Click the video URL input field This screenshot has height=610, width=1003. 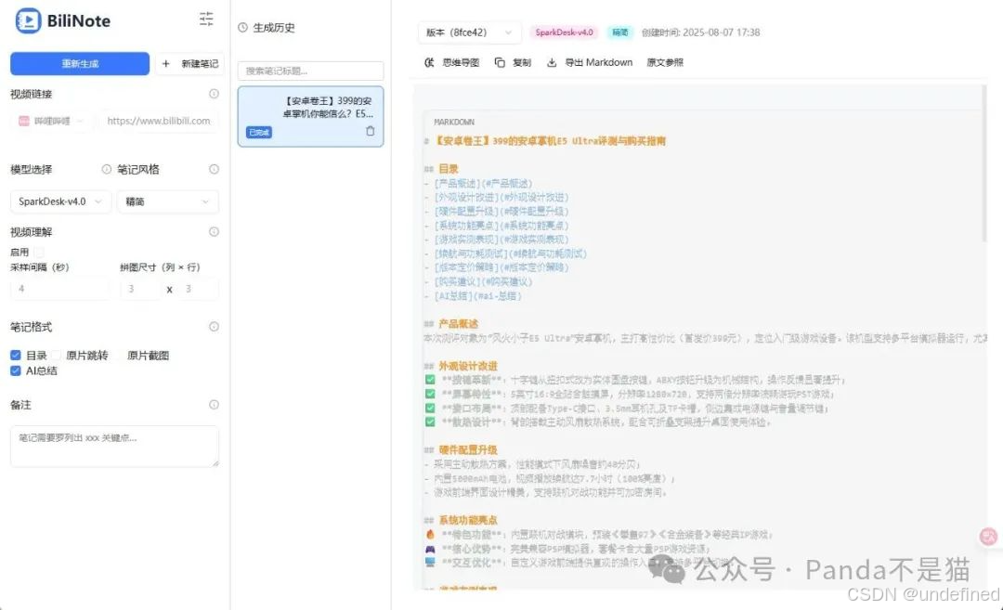point(158,121)
